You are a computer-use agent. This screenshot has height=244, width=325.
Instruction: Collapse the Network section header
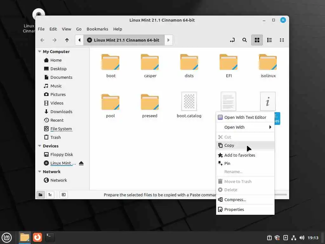40,172
